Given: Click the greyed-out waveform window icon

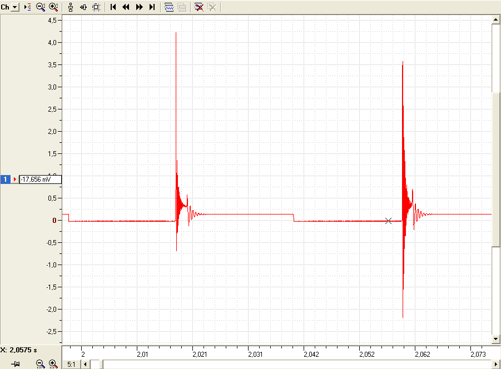Looking at the screenshot, I should pos(182,7).
